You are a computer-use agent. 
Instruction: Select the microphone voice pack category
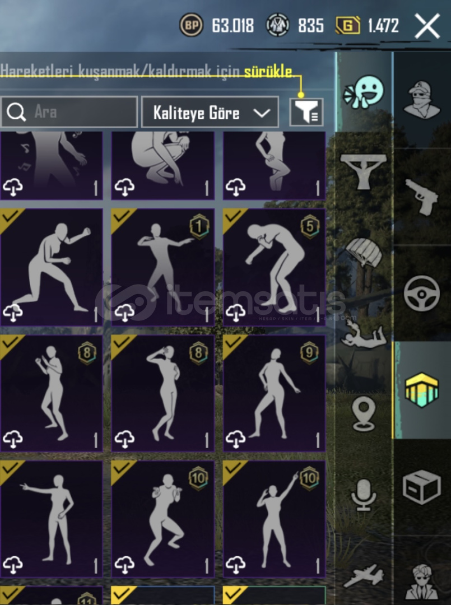(x=364, y=495)
